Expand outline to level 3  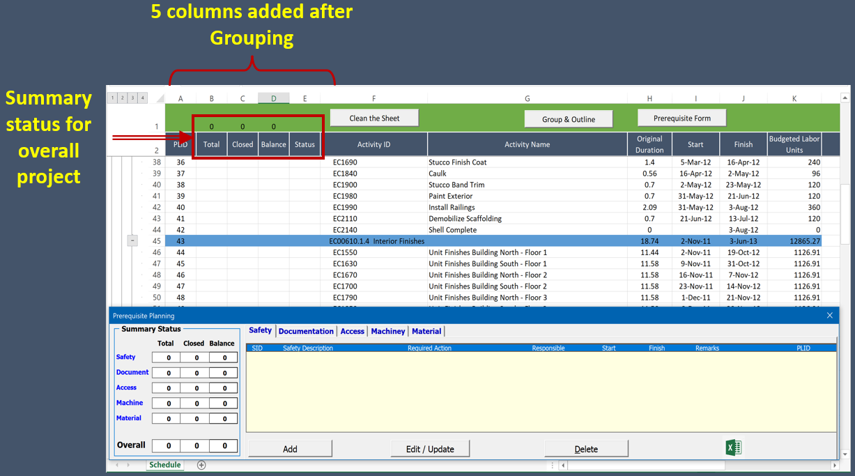(x=132, y=98)
